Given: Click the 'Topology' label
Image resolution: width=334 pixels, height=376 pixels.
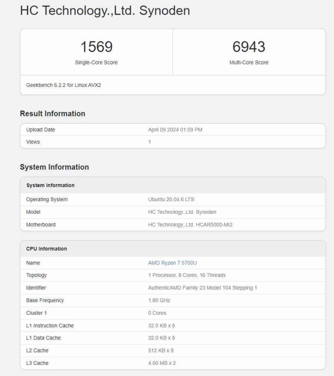Looking at the screenshot, I should (x=37, y=275).
